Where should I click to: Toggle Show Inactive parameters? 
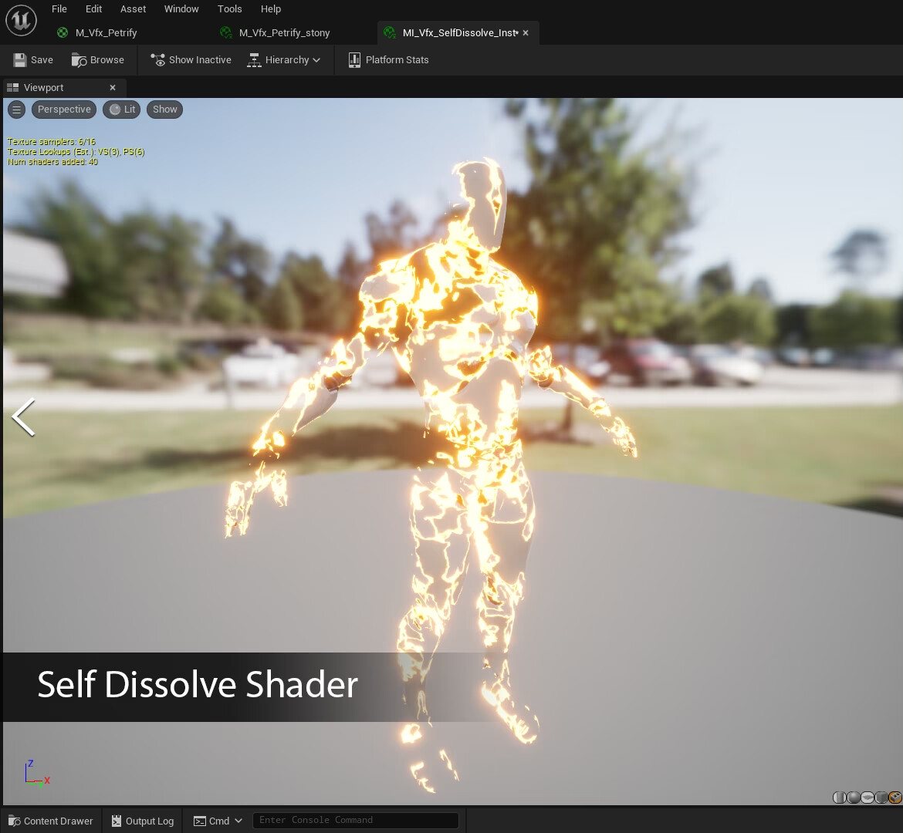(x=191, y=60)
